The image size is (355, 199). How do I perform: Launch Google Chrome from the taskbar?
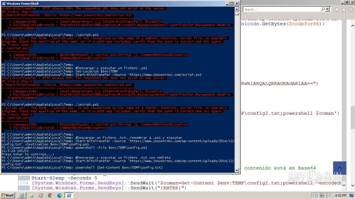pyautogui.click(x=50, y=195)
